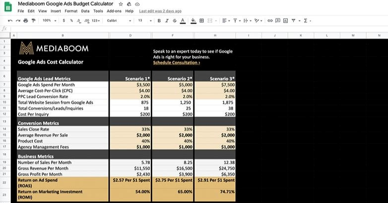
Task: Select the $2.57 Per $1 Spent cell
Action: click(130, 183)
